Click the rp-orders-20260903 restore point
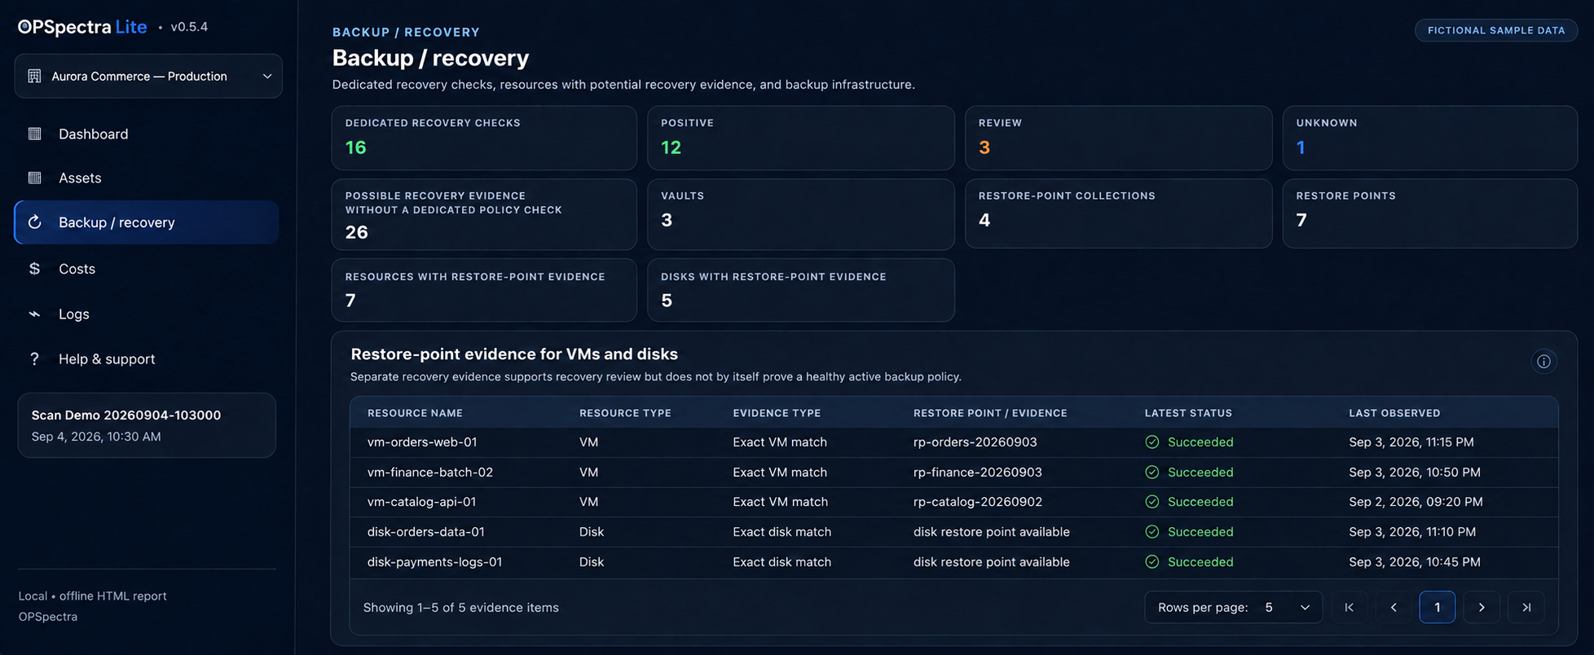The width and height of the screenshot is (1594, 655). point(975,442)
